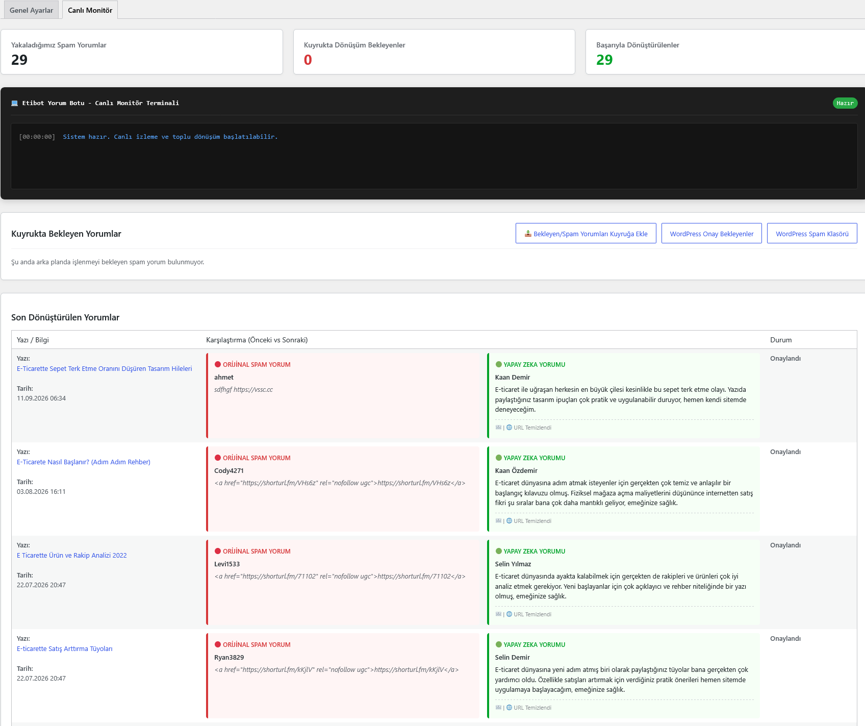Open E Ticarette Ürün ve Rakip Analizi link
Image resolution: width=865 pixels, height=726 pixels.
coord(72,555)
